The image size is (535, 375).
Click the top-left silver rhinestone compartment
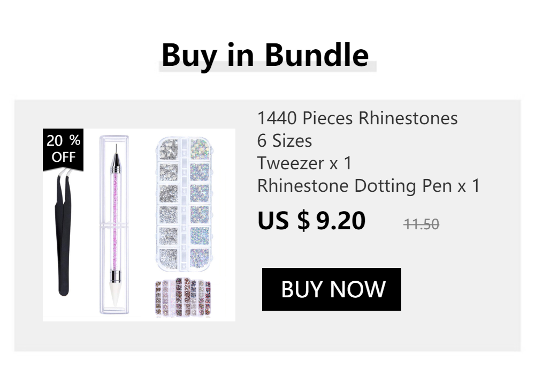169,148
